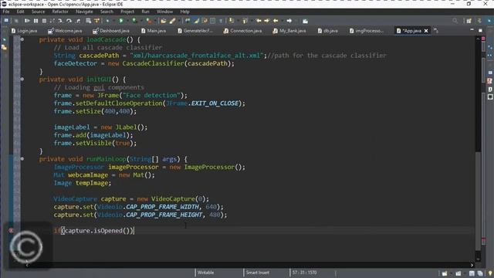The width and height of the screenshot is (494, 278).
Task: Open the File menu
Action: point(6,12)
